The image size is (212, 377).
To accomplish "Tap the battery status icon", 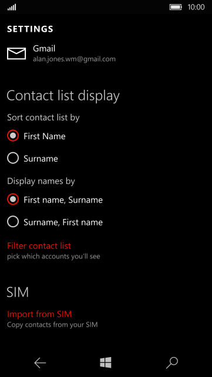I will pyautogui.click(x=176, y=7).
